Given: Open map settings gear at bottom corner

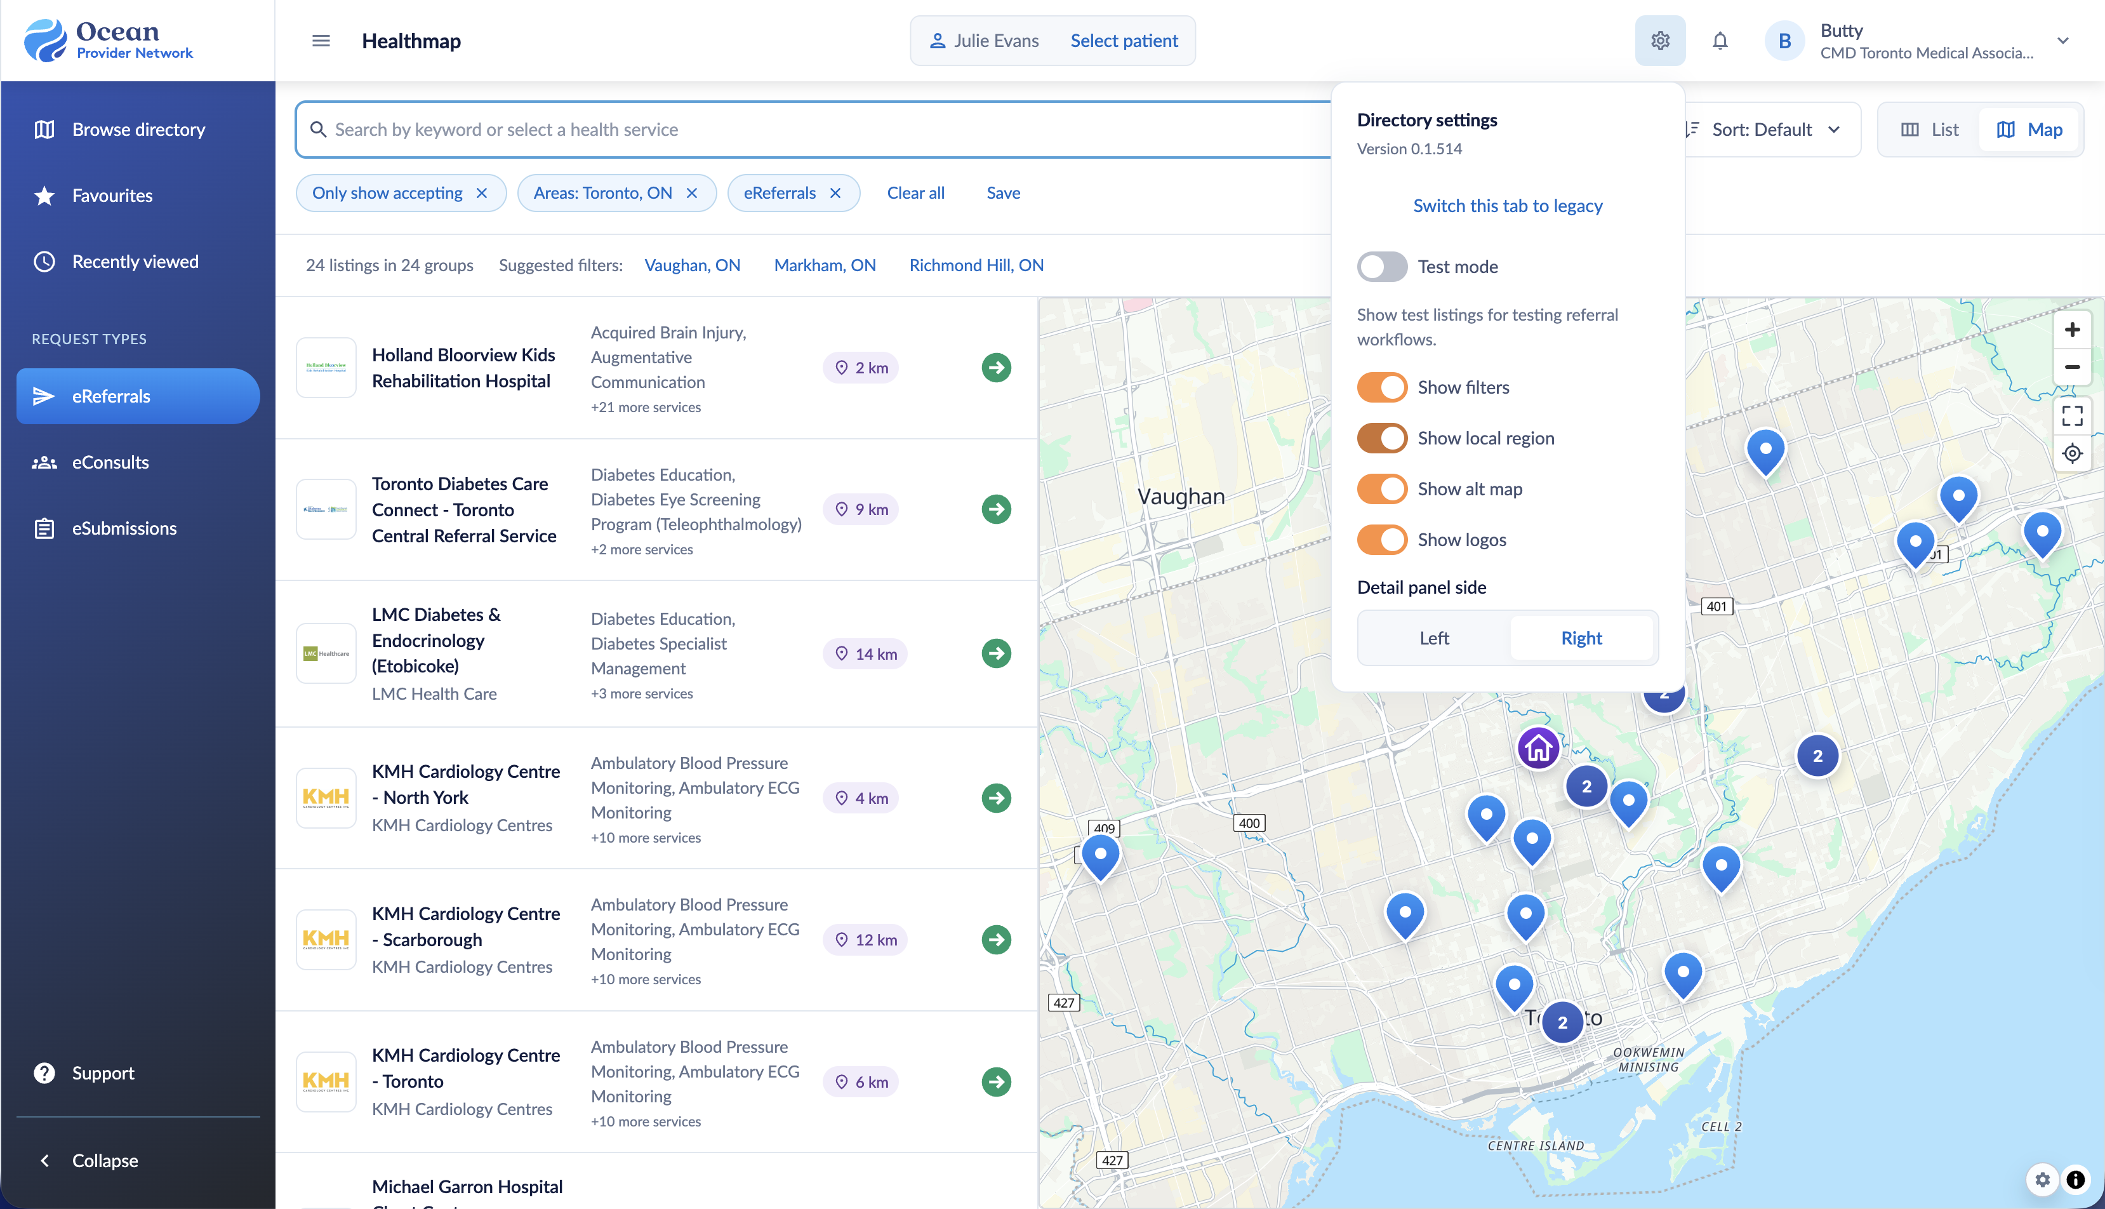Looking at the screenshot, I should click(x=2043, y=1179).
